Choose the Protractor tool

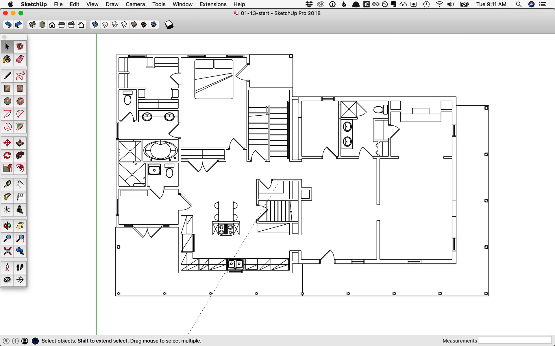click(x=7, y=197)
